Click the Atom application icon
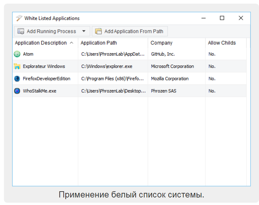The image size is (259, 205). tap(17, 54)
